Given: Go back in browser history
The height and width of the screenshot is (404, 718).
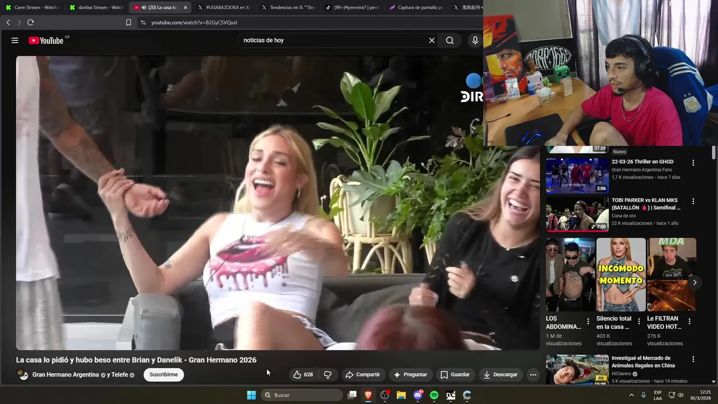Looking at the screenshot, I should tap(8, 22).
